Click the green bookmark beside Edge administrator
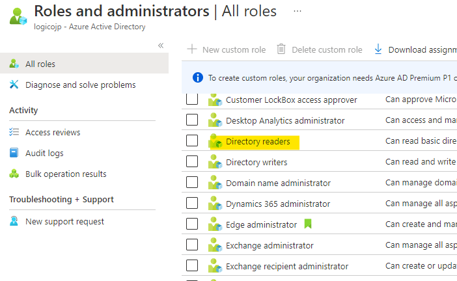The image size is (457, 281). (x=308, y=224)
